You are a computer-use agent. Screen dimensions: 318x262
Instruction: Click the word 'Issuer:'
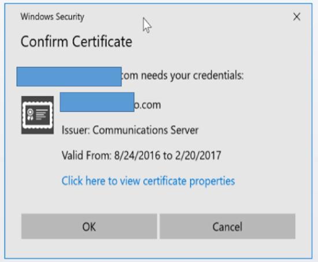pos(76,130)
